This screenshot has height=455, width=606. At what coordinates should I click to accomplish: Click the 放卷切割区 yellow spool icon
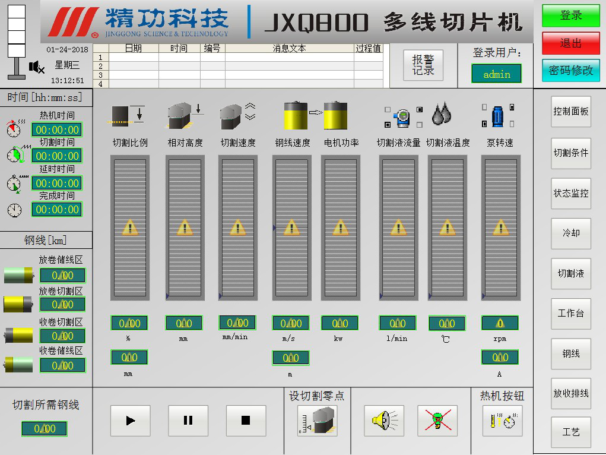(18, 304)
